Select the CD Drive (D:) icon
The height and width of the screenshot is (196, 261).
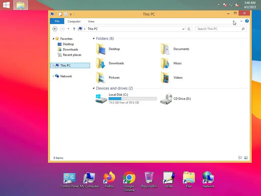point(166,99)
